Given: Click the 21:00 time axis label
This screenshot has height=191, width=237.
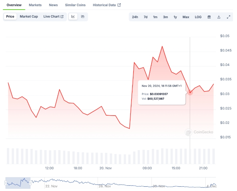Looking at the screenshot, I should (x=203, y=168).
